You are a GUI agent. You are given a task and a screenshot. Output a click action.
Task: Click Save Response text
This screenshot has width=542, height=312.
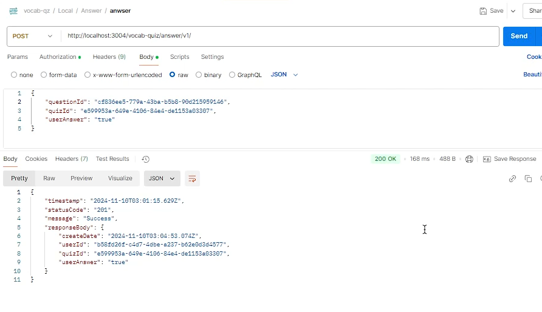coord(515,159)
